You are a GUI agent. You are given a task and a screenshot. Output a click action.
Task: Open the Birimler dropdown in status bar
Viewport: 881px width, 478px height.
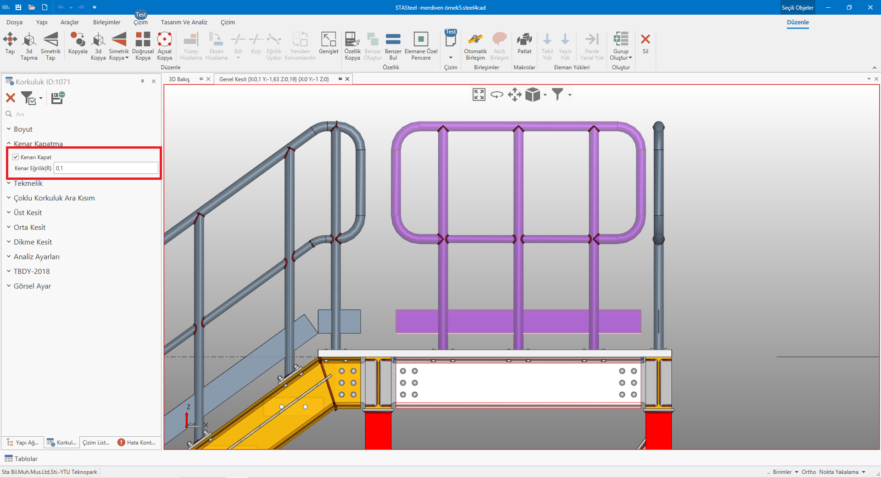(x=785, y=472)
